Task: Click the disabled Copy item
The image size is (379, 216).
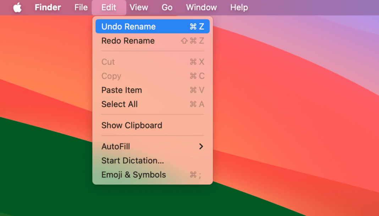Action: click(x=111, y=76)
